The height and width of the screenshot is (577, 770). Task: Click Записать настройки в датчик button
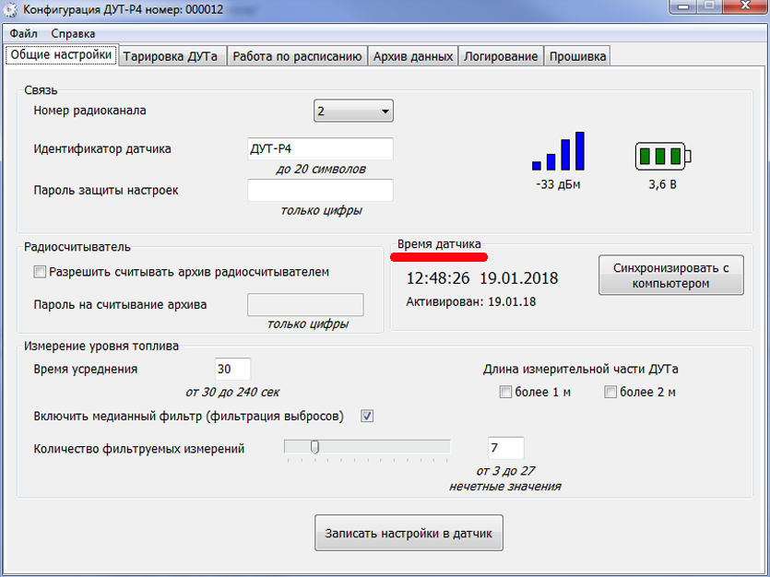click(409, 533)
